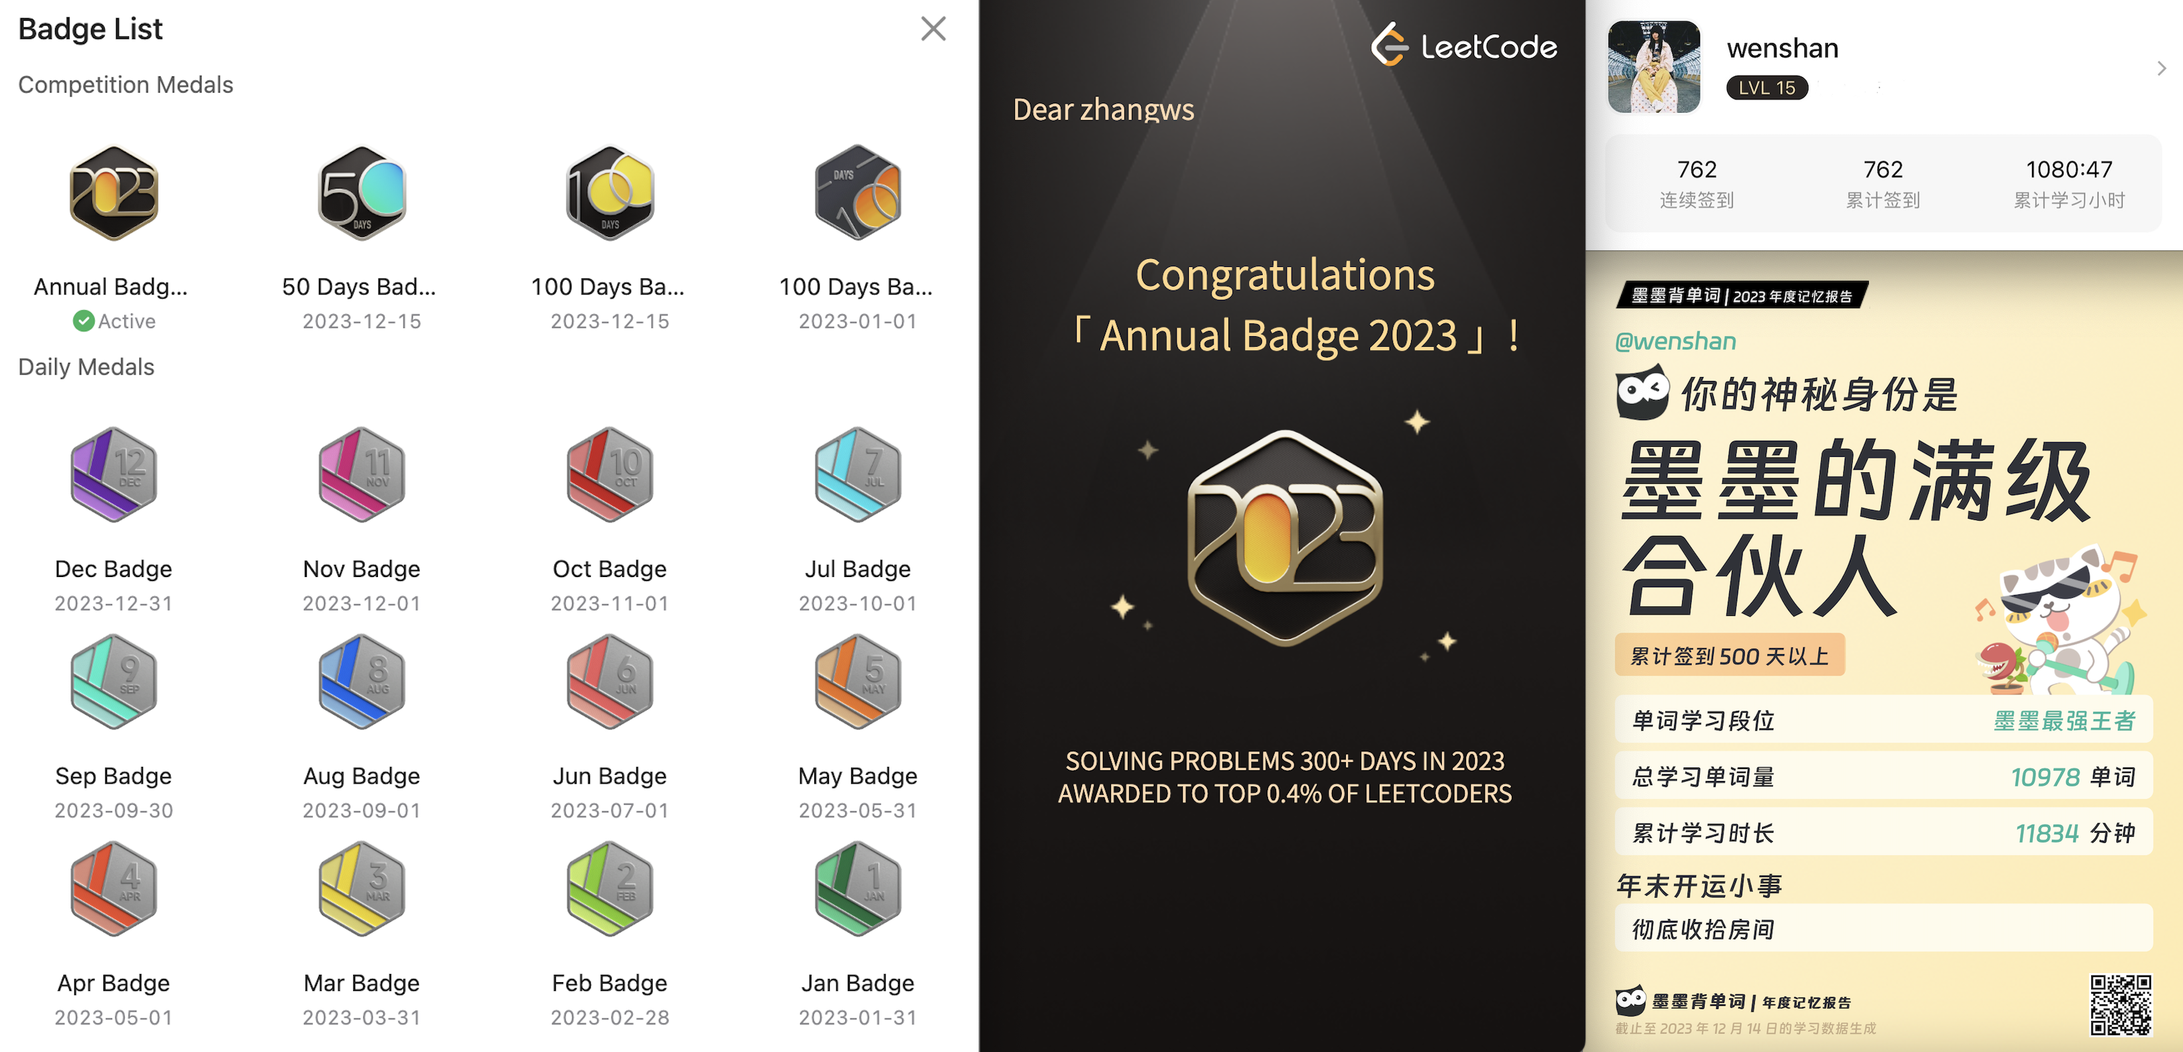2183x1052 pixels.
Task: Click the Jul Badge medal icon
Action: 858,474
